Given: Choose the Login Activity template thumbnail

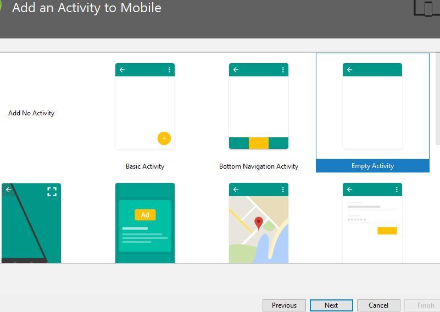Looking at the screenshot, I should pyautogui.click(x=372, y=223).
